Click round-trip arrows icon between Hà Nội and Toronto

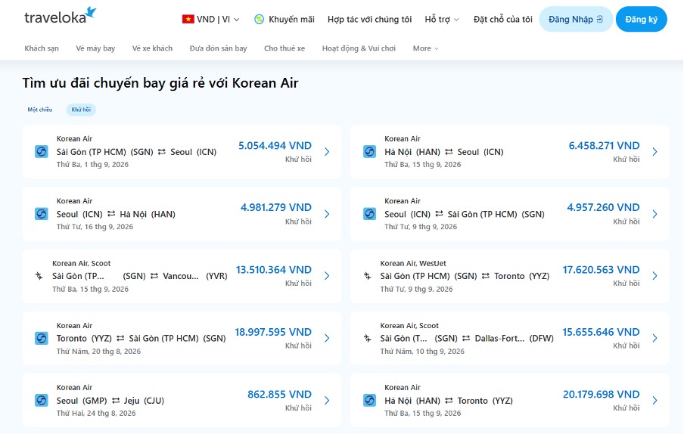click(x=449, y=401)
